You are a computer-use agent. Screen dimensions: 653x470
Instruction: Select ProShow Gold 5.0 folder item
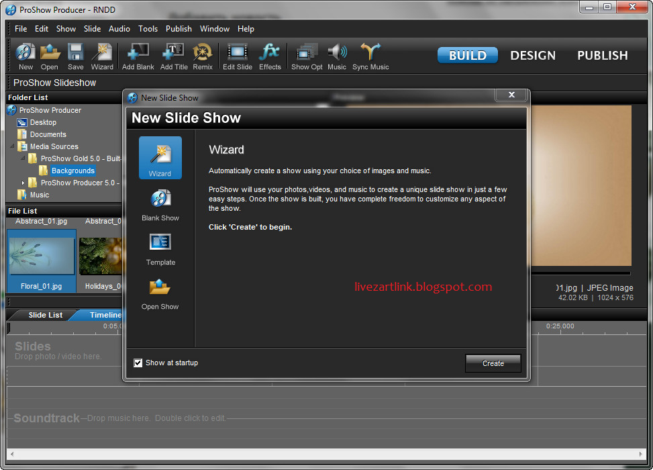click(81, 158)
